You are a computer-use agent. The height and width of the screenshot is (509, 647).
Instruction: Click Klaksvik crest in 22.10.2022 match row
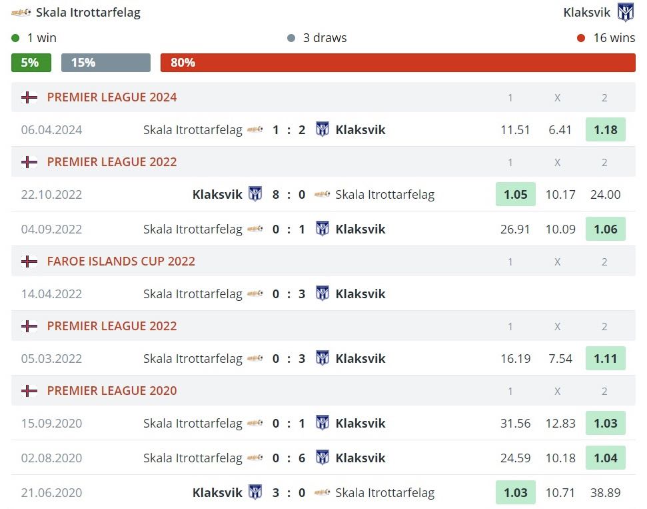(255, 195)
